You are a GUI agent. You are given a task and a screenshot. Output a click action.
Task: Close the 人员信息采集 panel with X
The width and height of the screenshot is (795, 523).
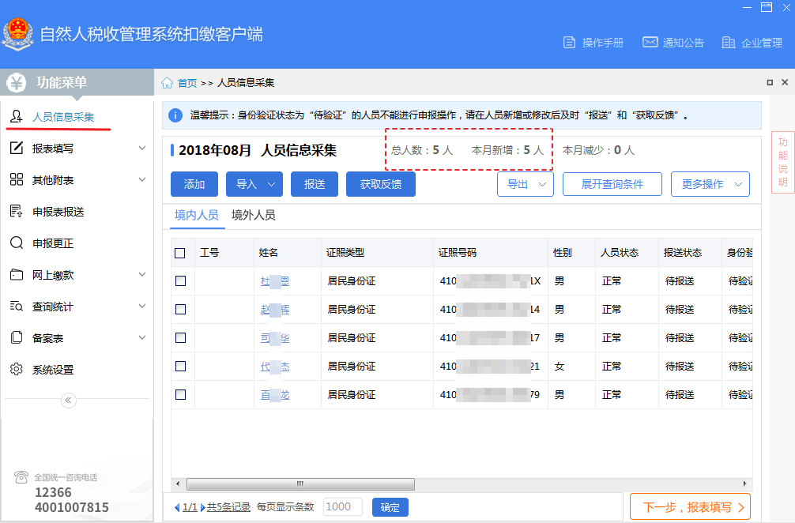pos(785,82)
